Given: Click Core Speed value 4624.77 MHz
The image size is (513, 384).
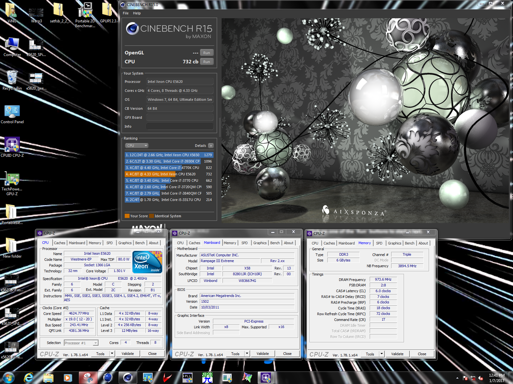Looking at the screenshot, I should [x=79, y=314].
